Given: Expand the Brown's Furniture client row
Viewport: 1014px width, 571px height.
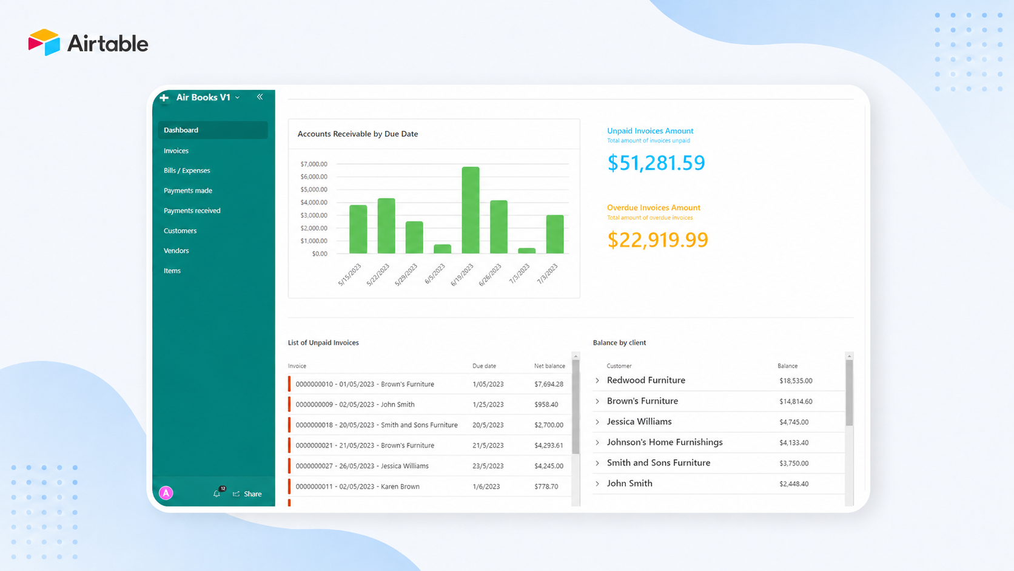Looking at the screenshot, I should 597,401.
